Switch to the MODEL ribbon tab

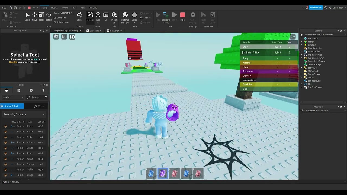[54, 8]
